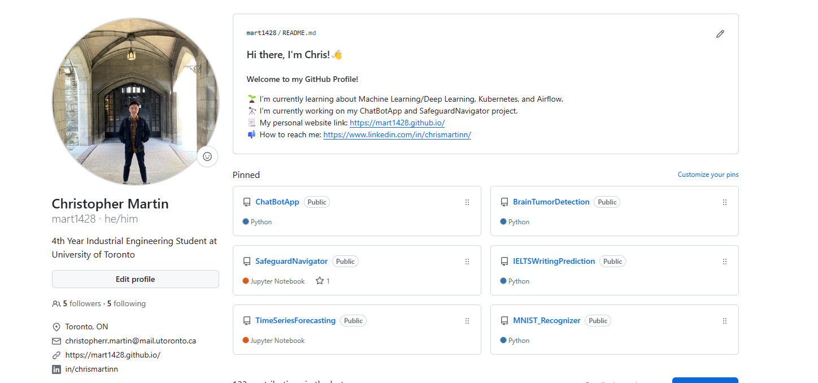Screen dimensions: 818x383
Task: Click the LinkedIn icon beside in/chrismartinn
Action: (x=56, y=369)
